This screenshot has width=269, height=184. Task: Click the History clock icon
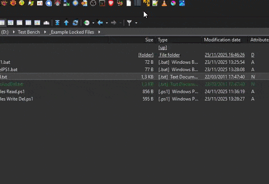pos(87,23)
